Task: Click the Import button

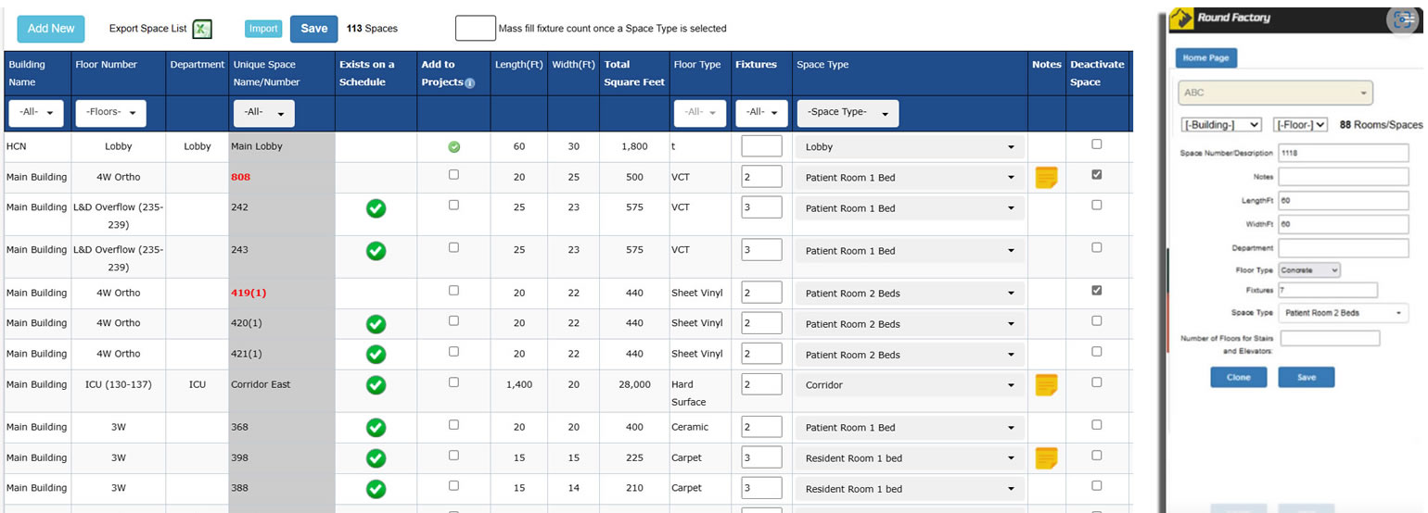Action: click(x=263, y=29)
